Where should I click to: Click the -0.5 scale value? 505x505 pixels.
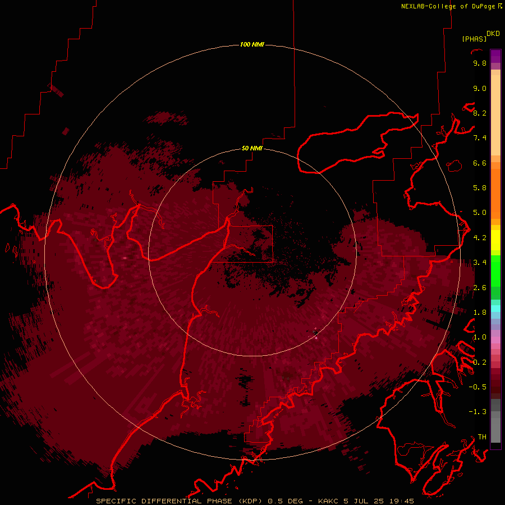point(478,387)
